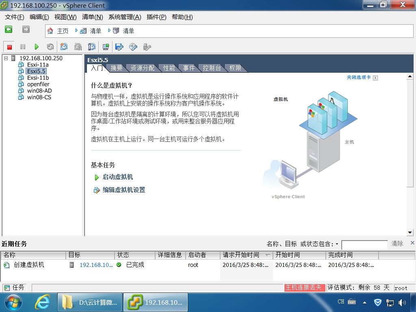Click the scroll up arrow in content panel
416x312 pixels.
point(410,77)
